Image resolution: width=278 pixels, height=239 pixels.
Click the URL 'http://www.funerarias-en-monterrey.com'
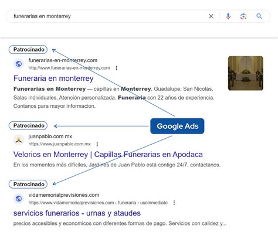click(69, 68)
